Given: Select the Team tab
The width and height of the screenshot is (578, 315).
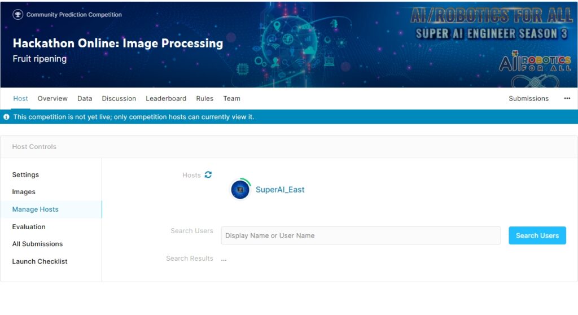Looking at the screenshot, I should (x=231, y=98).
